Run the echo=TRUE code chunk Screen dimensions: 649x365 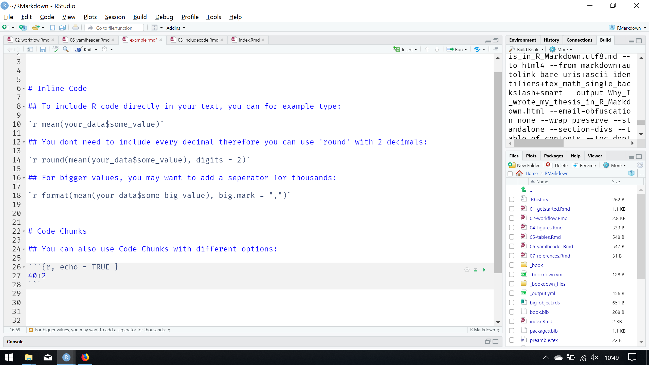(484, 270)
